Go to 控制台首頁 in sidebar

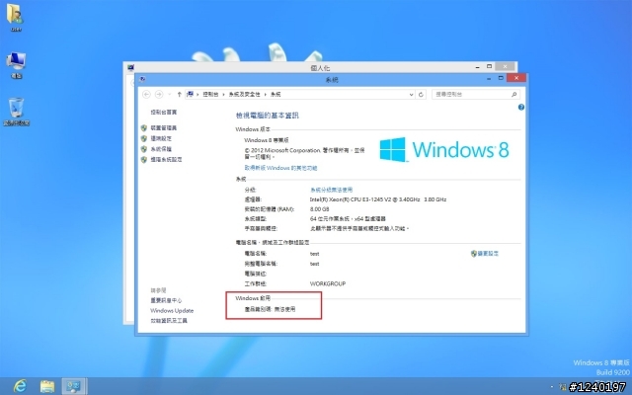(x=164, y=112)
